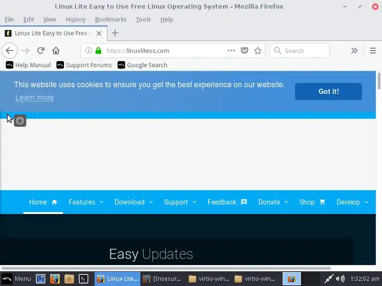Open the Firefox home page
This screenshot has height=286, width=382.
tap(56, 51)
